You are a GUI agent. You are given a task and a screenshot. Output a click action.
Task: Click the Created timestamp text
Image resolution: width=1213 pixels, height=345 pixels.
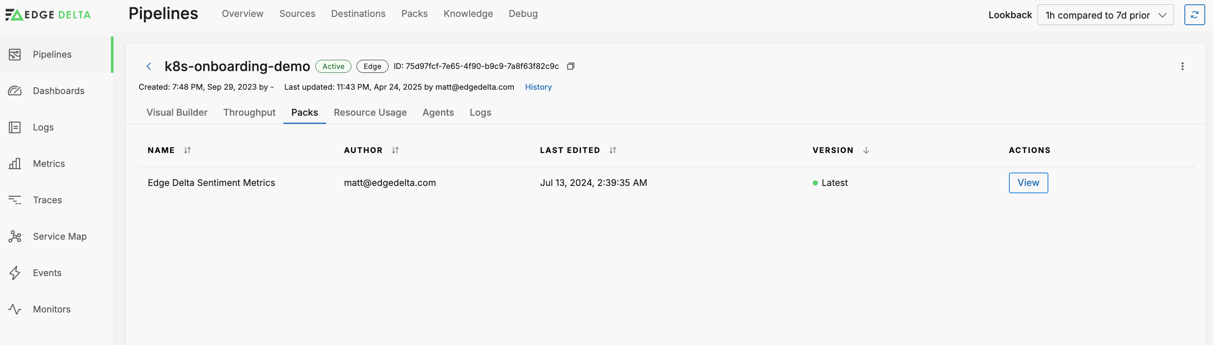(x=206, y=87)
